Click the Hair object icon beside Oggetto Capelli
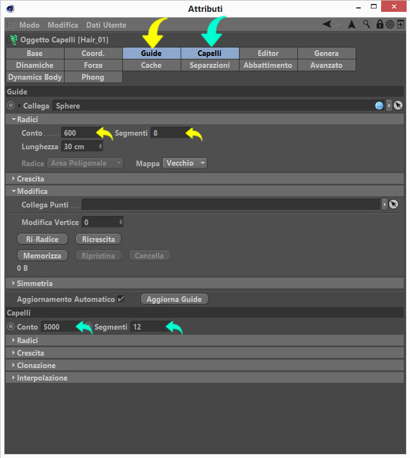410x458 pixels. click(x=12, y=40)
